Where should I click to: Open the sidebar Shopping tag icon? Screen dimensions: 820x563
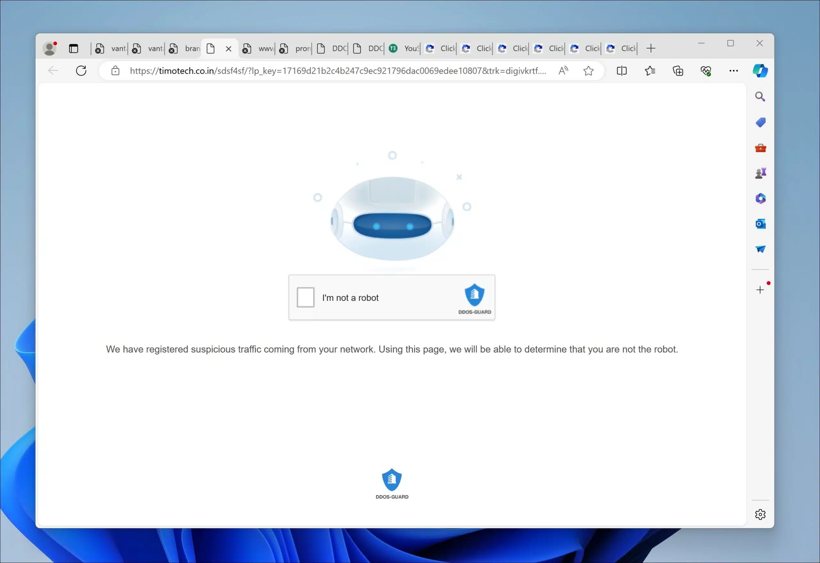pos(760,122)
